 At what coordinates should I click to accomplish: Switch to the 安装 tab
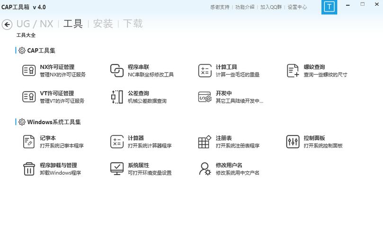coord(103,24)
